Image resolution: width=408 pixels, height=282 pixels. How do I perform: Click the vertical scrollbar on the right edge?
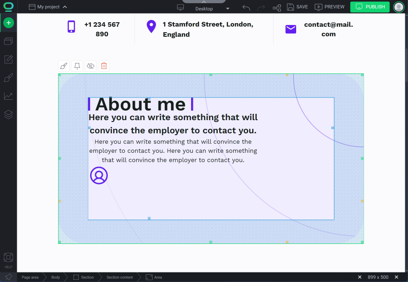[x=407, y=65]
